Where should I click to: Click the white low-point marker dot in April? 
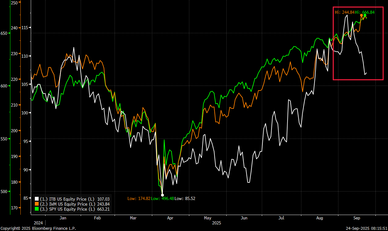click(162, 195)
